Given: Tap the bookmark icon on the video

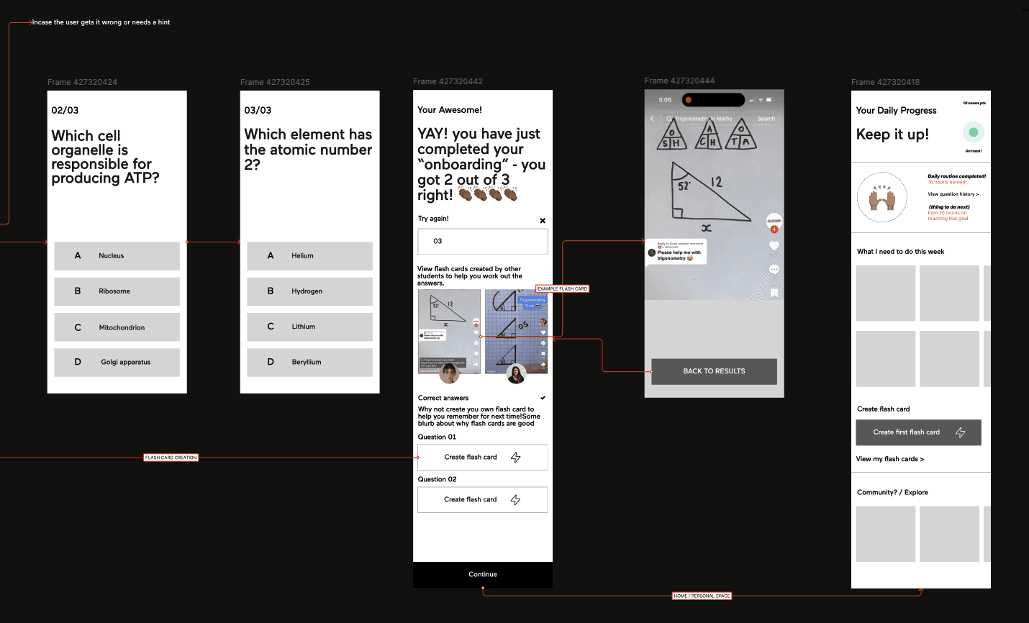Looking at the screenshot, I should tap(774, 293).
